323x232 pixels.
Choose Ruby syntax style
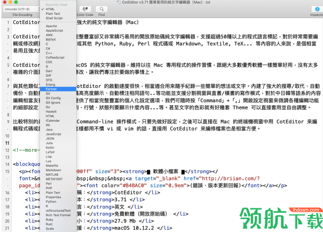49,219
